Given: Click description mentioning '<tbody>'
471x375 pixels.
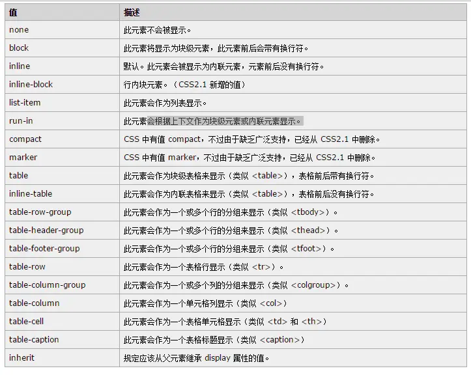Looking at the screenshot, I should [x=231, y=213].
